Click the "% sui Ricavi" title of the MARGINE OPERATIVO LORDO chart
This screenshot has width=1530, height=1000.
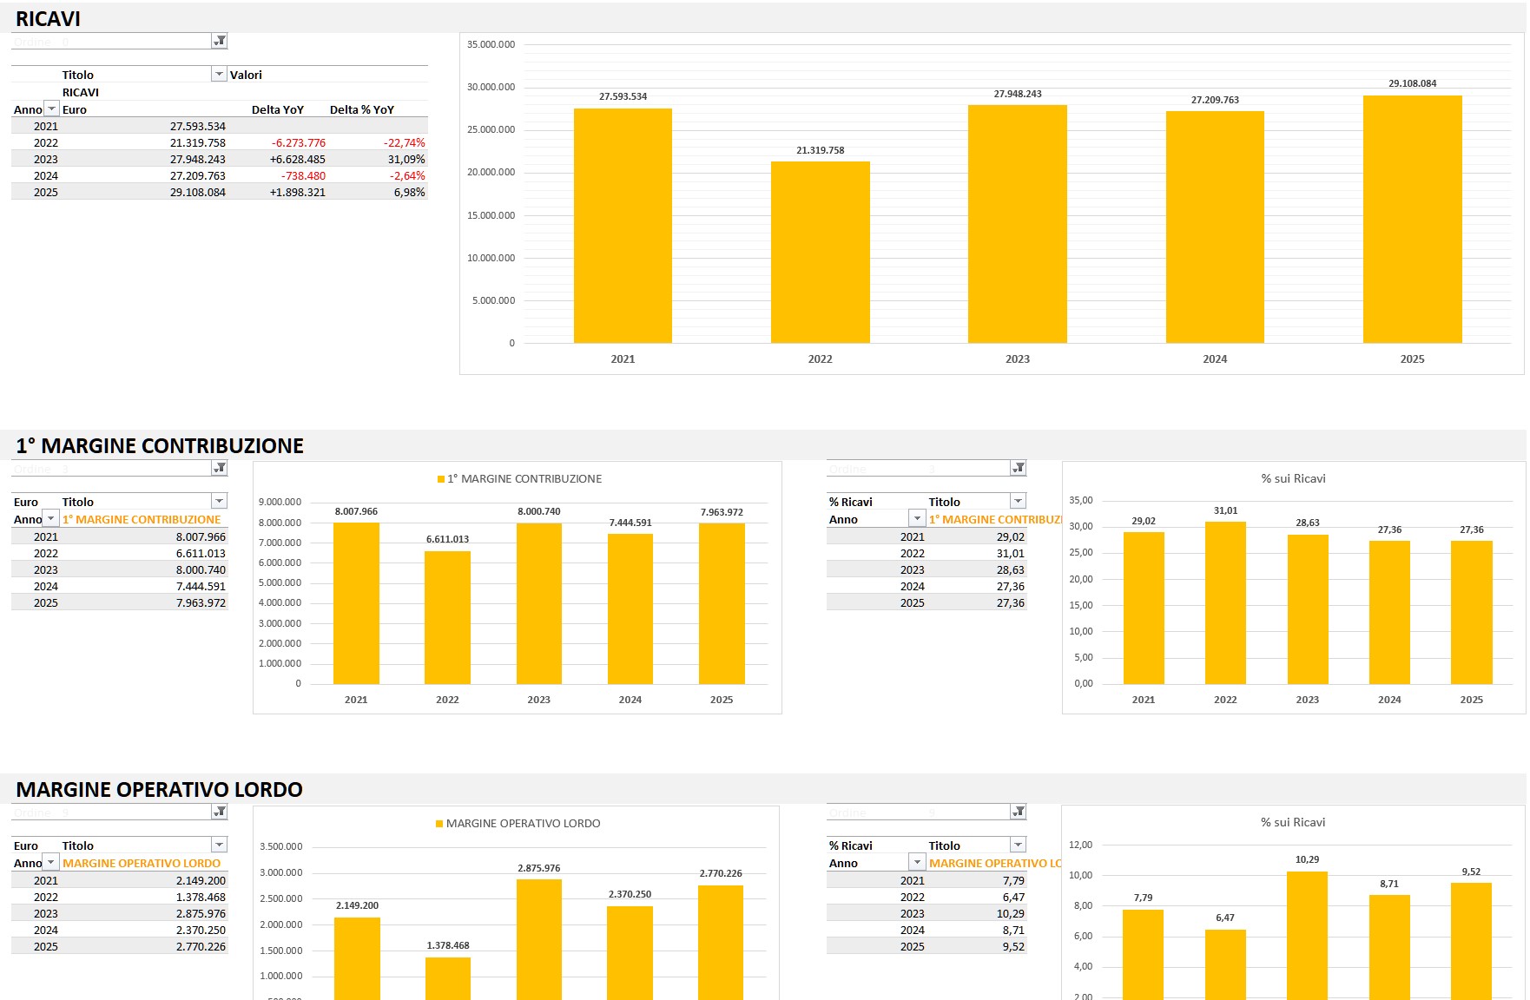(x=1293, y=822)
